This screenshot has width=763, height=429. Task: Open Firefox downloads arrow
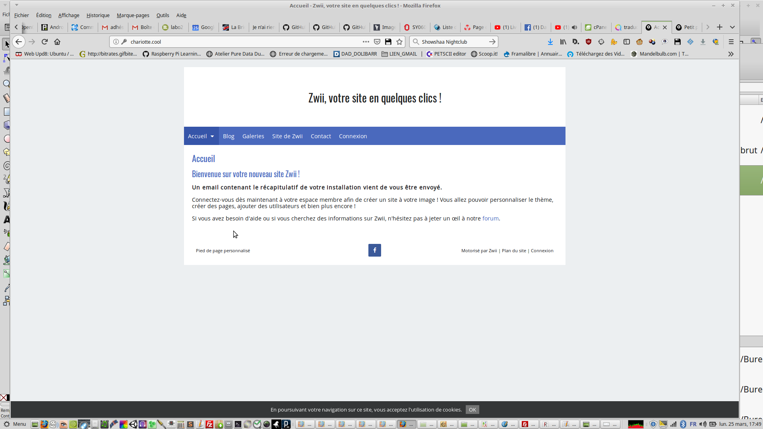[550, 42]
